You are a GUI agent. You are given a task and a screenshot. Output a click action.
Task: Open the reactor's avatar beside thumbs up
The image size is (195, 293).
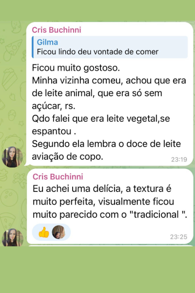(58, 232)
